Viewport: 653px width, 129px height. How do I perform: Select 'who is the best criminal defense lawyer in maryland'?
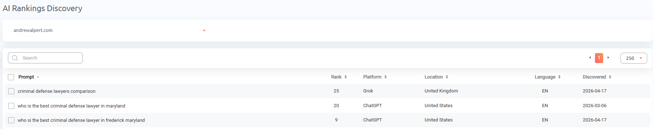(71, 106)
